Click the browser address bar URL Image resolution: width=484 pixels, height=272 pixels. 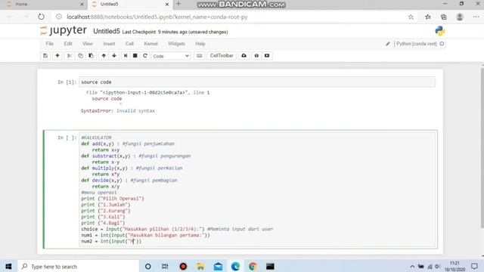click(x=157, y=17)
